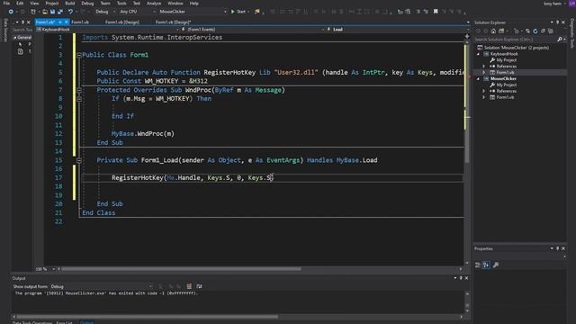576x324 pixels.
Task: Open the View menu
Action: click(x=34, y=4)
